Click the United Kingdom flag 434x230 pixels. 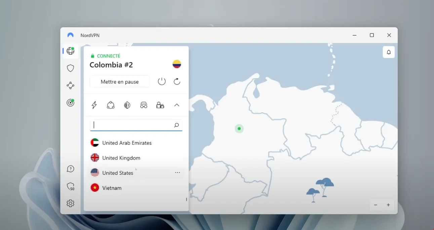tap(95, 157)
